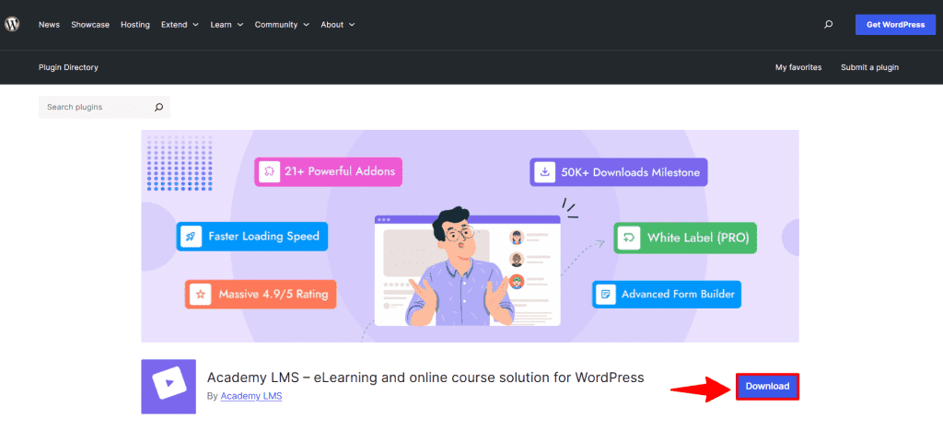Expand the Extend dropdown menu
Screen dimensions: 943x430
tap(180, 25)
